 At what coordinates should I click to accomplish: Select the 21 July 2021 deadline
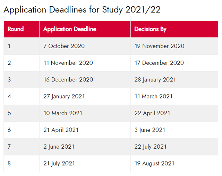tap(59, 164)
